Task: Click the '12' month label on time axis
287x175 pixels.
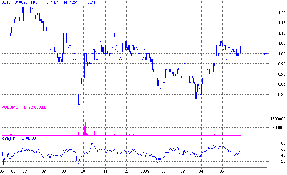Action: (x=126, y=172)
